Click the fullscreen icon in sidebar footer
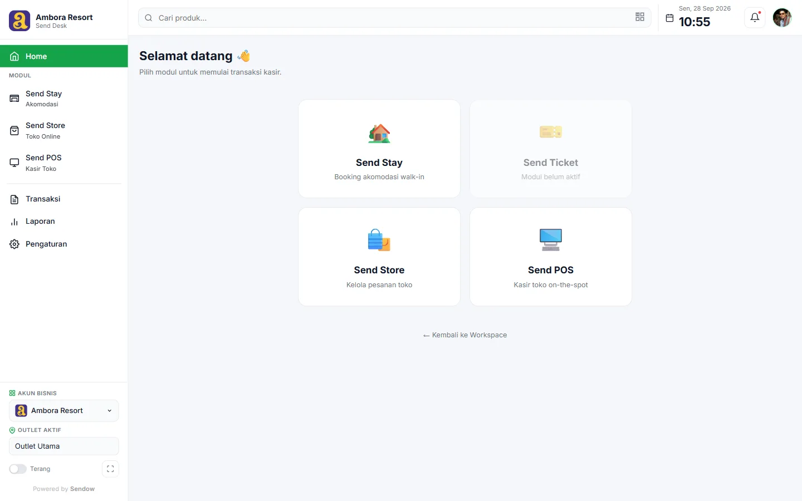802x501 pixels. 110,469
